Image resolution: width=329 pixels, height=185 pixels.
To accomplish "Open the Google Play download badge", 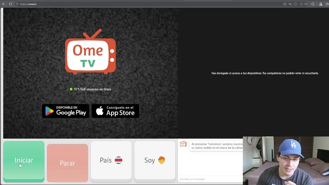I will pyautogui.click(x=66, y=111).
